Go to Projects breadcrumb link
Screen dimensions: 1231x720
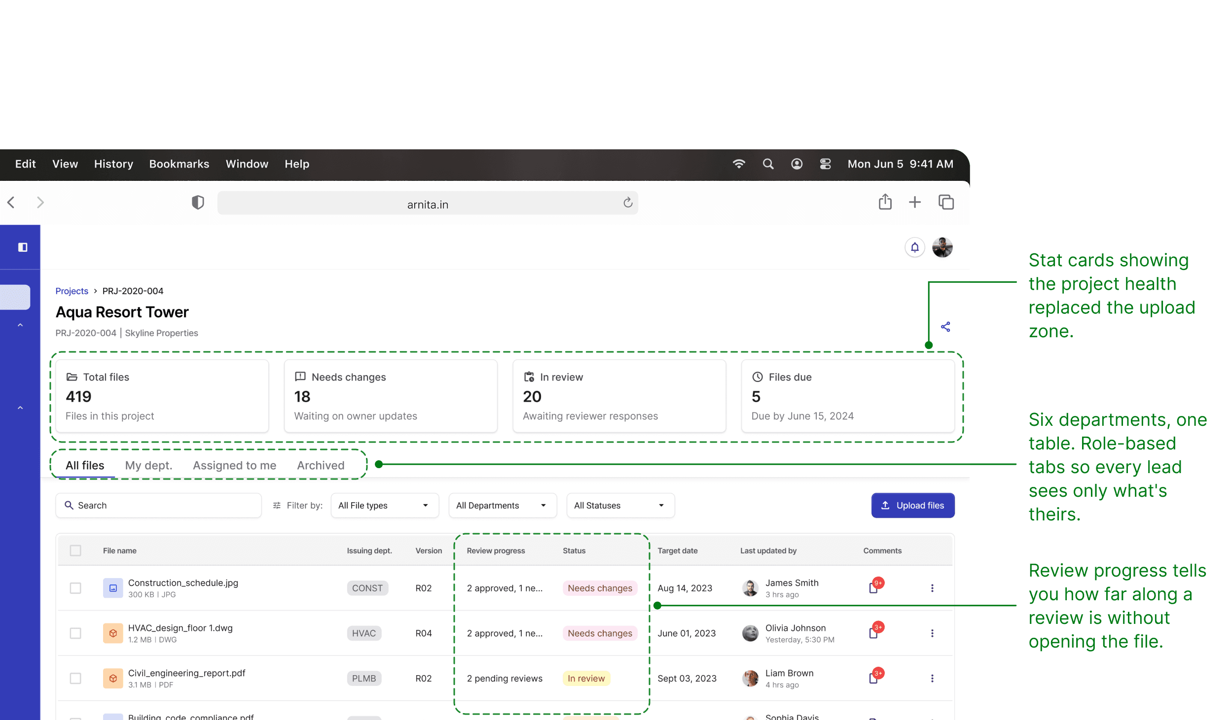tap(72, 291)
